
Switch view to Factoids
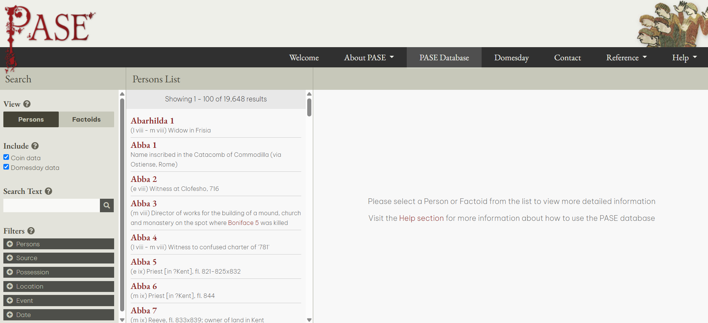point(86,119)
